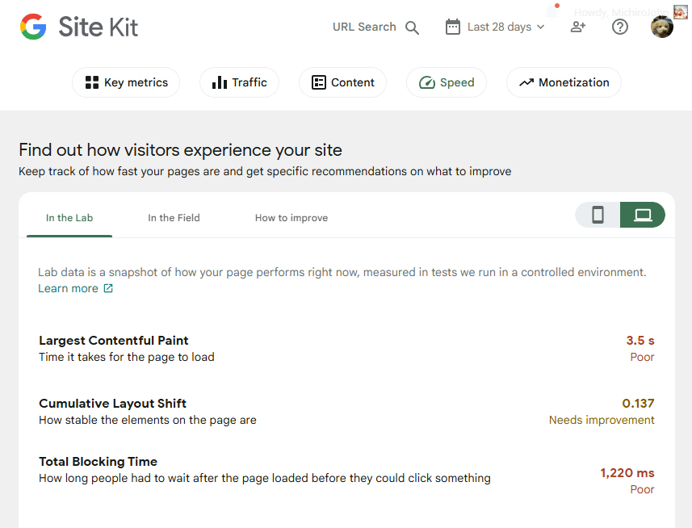The width and height of the screenshot is (692, 528).
Task: Open the Monetization section
Action: pyautogui.click(x=564, y=82)
